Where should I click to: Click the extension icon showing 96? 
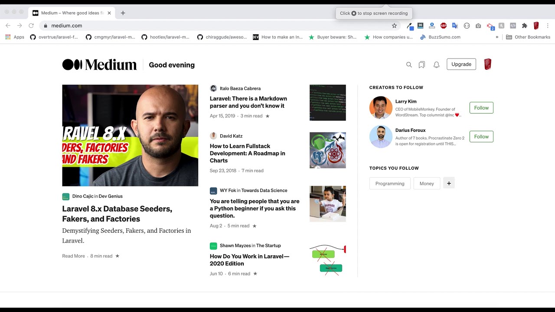(420, 26)
